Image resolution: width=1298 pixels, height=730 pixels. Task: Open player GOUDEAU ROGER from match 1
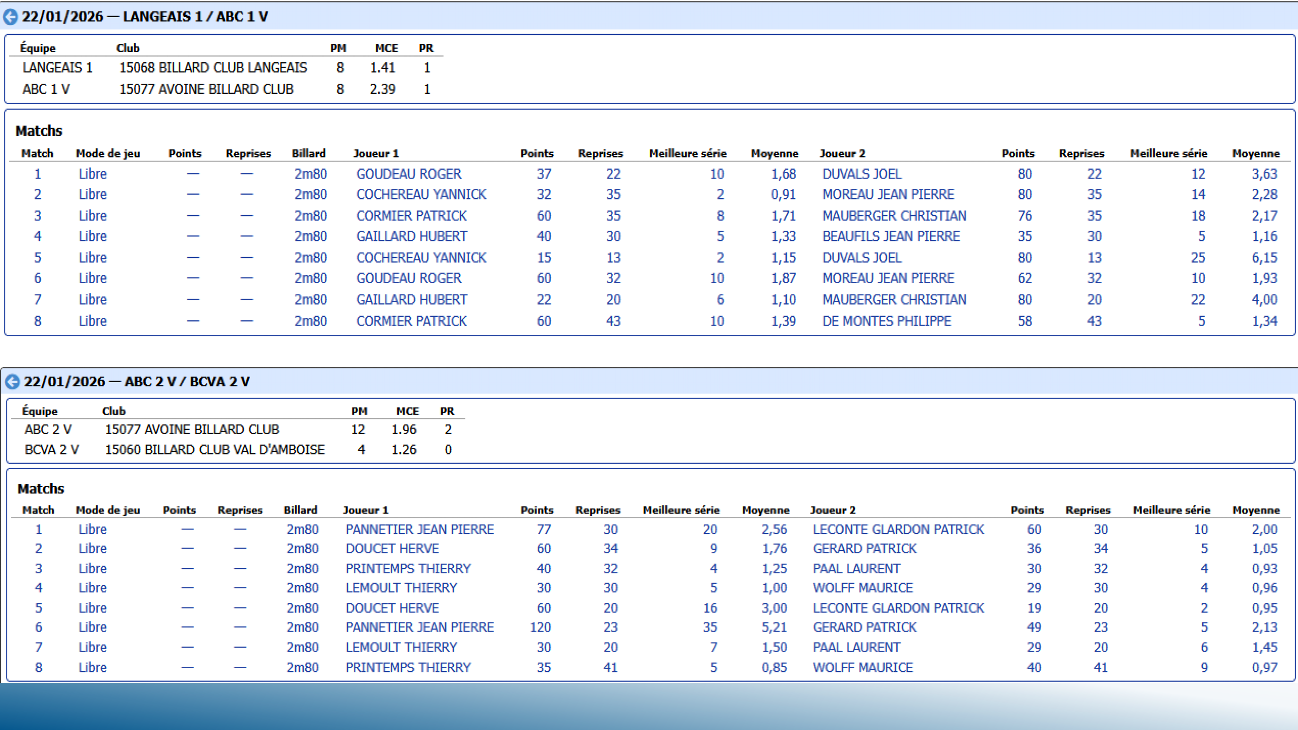(409, 174)
